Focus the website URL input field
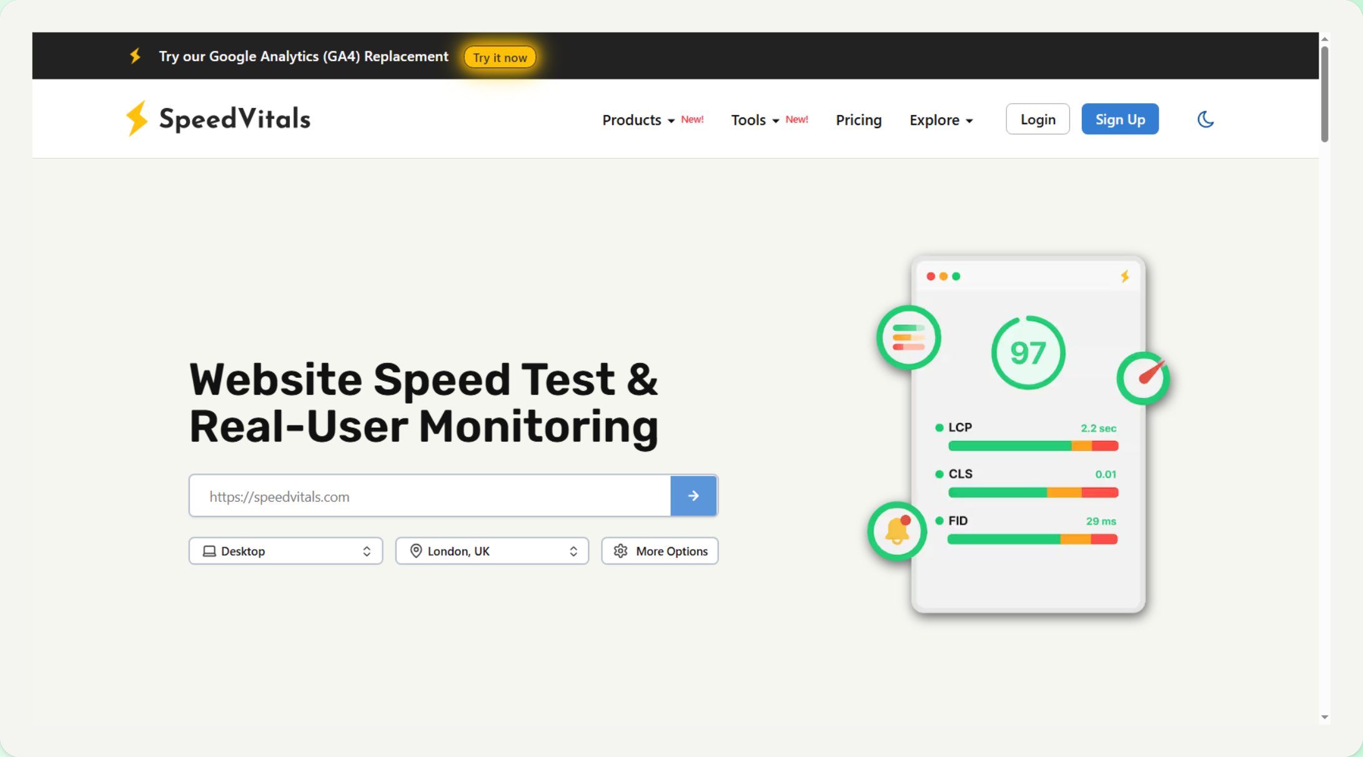Image resolution: width=1363 pixels, height=757 pixels. [x=430, y=496]
